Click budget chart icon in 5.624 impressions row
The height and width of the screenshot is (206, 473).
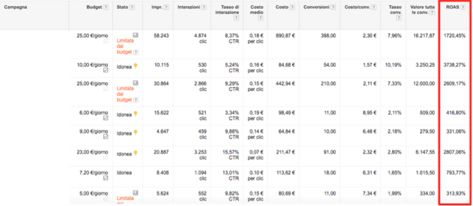click(136, 193)
